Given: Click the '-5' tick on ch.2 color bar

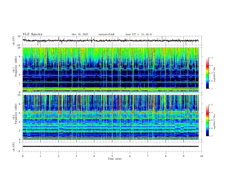Looking at the screenshot, I should (x=212, y=120).
